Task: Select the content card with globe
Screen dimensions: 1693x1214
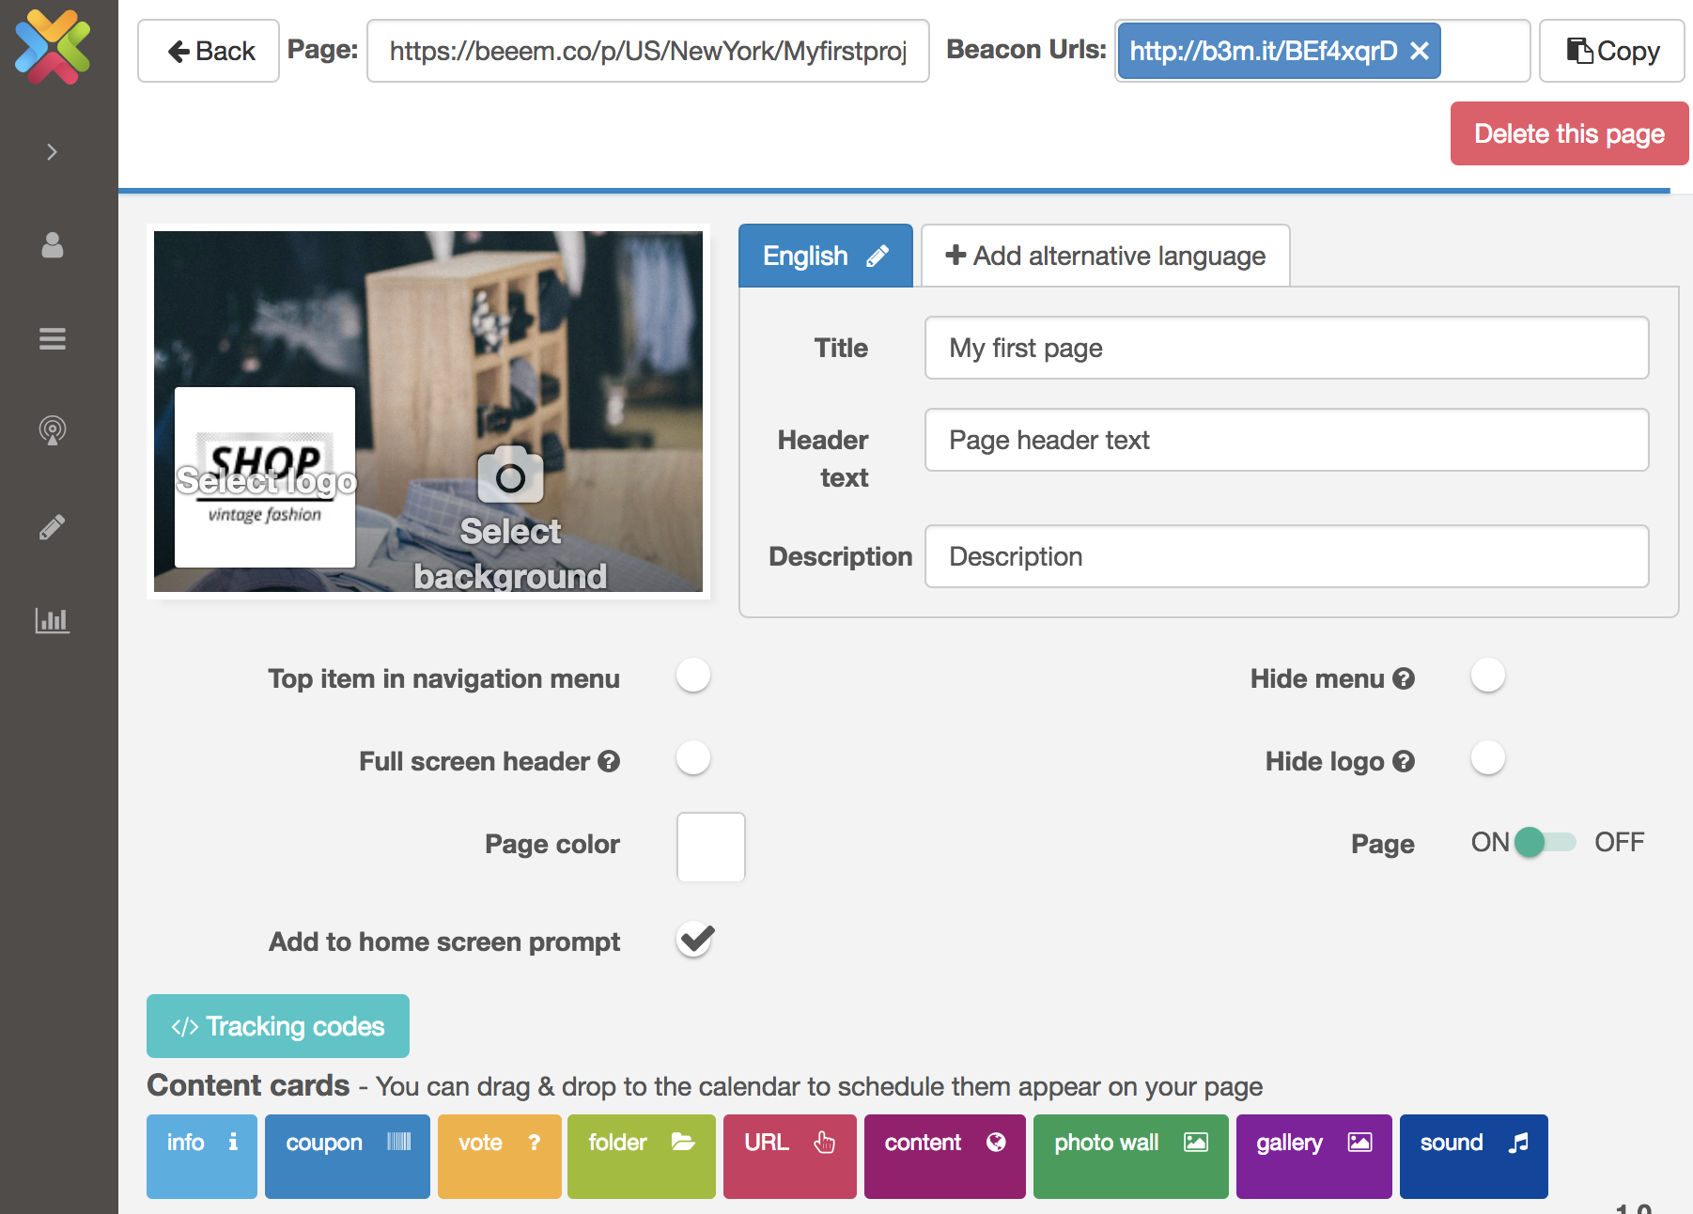Action: [945, 1156]
